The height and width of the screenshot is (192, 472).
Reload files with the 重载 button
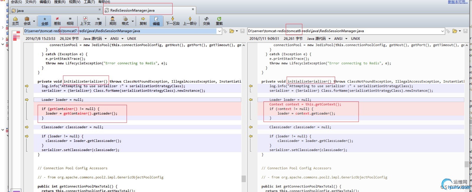[x=219, y=21]
